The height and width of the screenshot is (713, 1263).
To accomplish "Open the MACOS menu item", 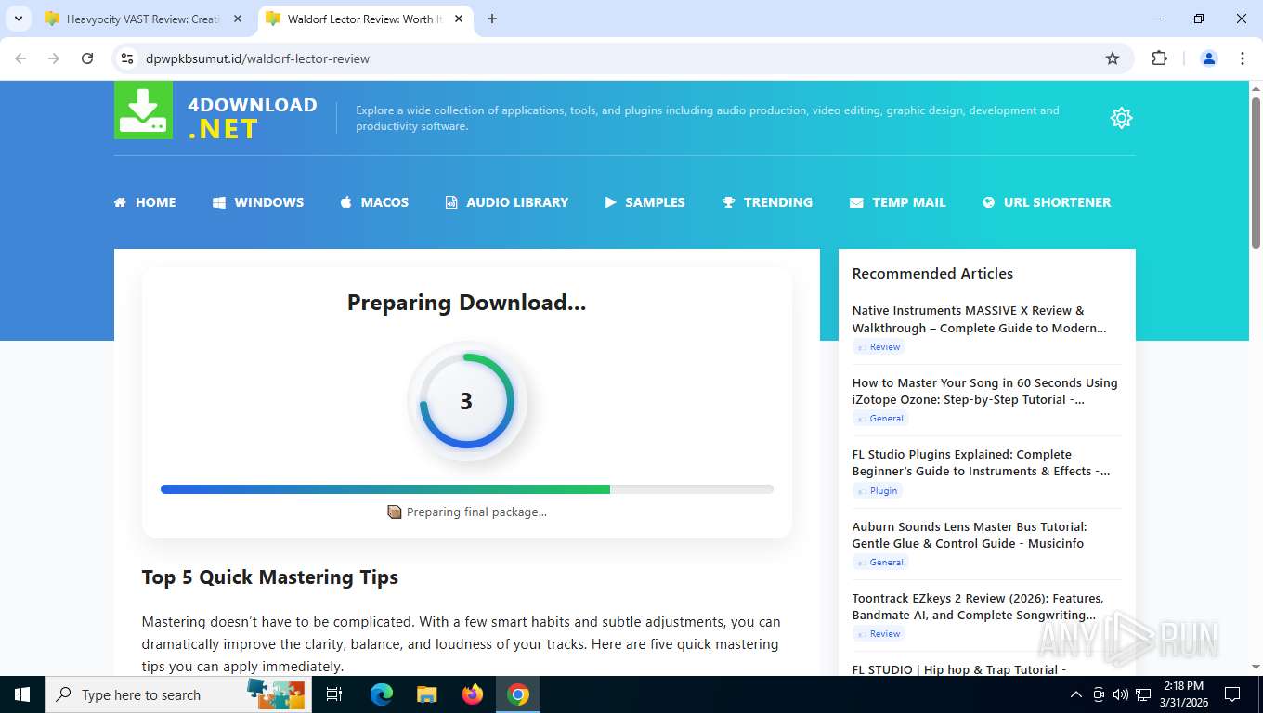I will coord(374,202).
